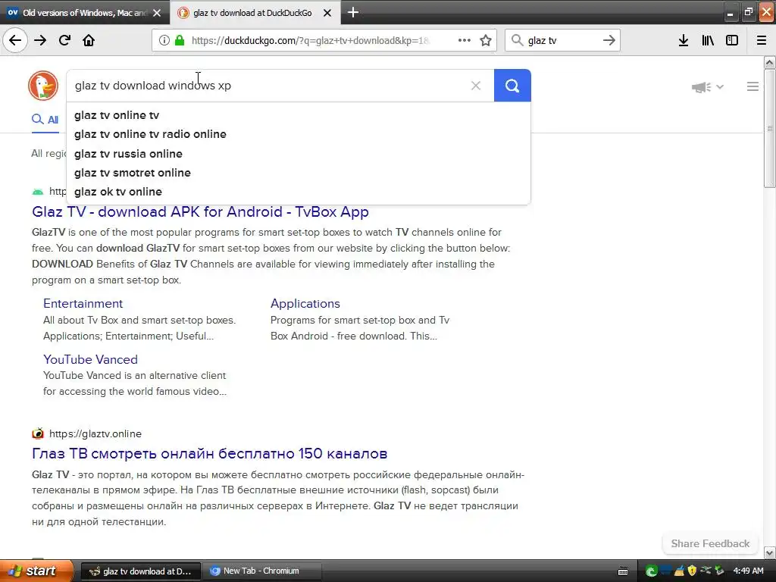This screenshot has height=582, width=776.
Task: Choose suggestion 'glaz tv smotret online'
Action: (x=299, y=173)
